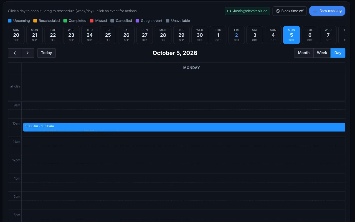Viewport: 355px width, 222px height.
Task: Go to previous day with left chevron
Action: (14, 53)
